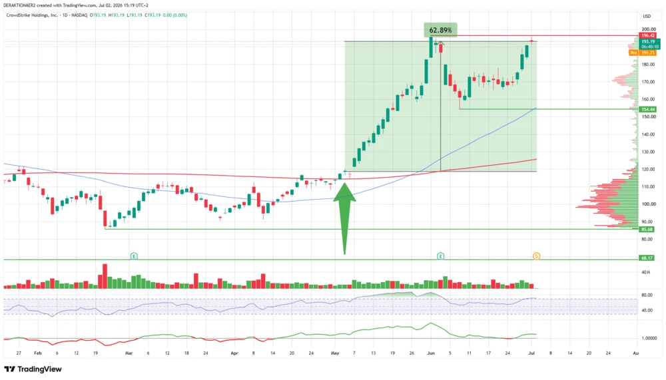Click the NASDAQ exchange label
This screenshot has width=666, height=380.
tap(79, 15)
